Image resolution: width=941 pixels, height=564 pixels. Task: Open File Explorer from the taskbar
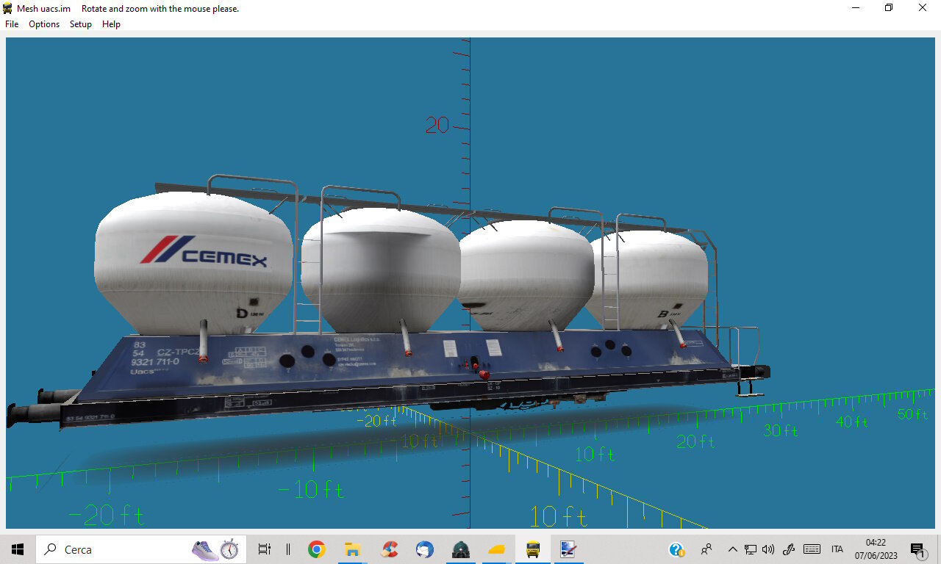click(353, 549)
